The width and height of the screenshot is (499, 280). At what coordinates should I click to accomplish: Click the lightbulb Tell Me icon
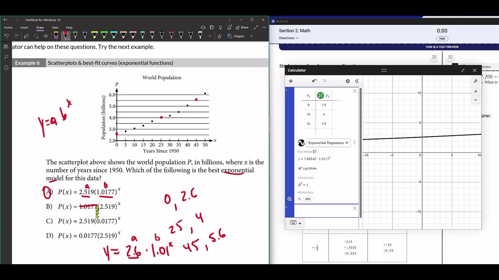tap(220, 28)
